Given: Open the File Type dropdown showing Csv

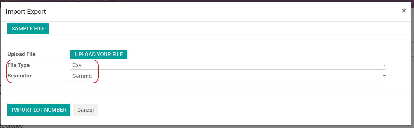Looking at the screenshot, I should (225, 65).
